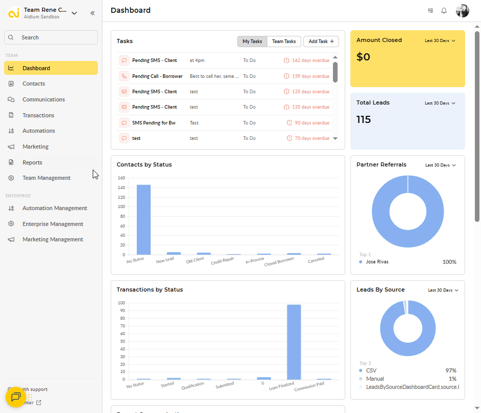Expand the Team Rene workspace dropdown
Viewport: 481px width, 413px height.
tap(74, 13)
